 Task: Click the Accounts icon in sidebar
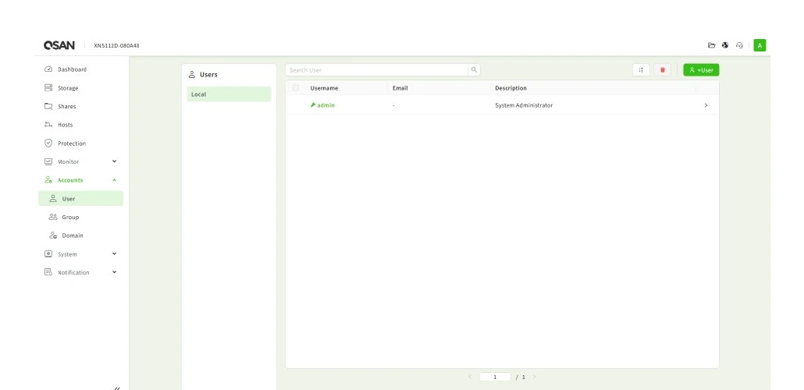48,180
